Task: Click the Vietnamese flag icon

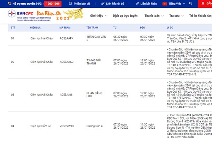Action: (165, 4)
